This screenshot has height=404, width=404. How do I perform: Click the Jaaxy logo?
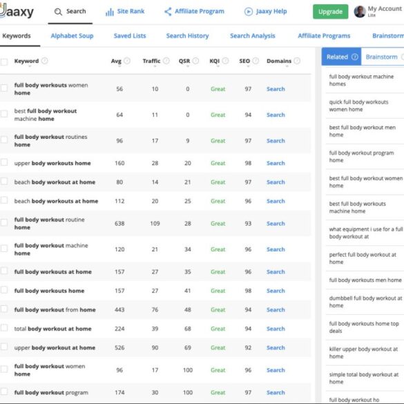click(x=17, y=11)
